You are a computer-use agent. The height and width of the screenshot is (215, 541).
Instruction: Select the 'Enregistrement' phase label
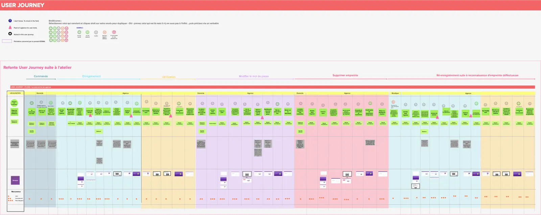point(92,76)
